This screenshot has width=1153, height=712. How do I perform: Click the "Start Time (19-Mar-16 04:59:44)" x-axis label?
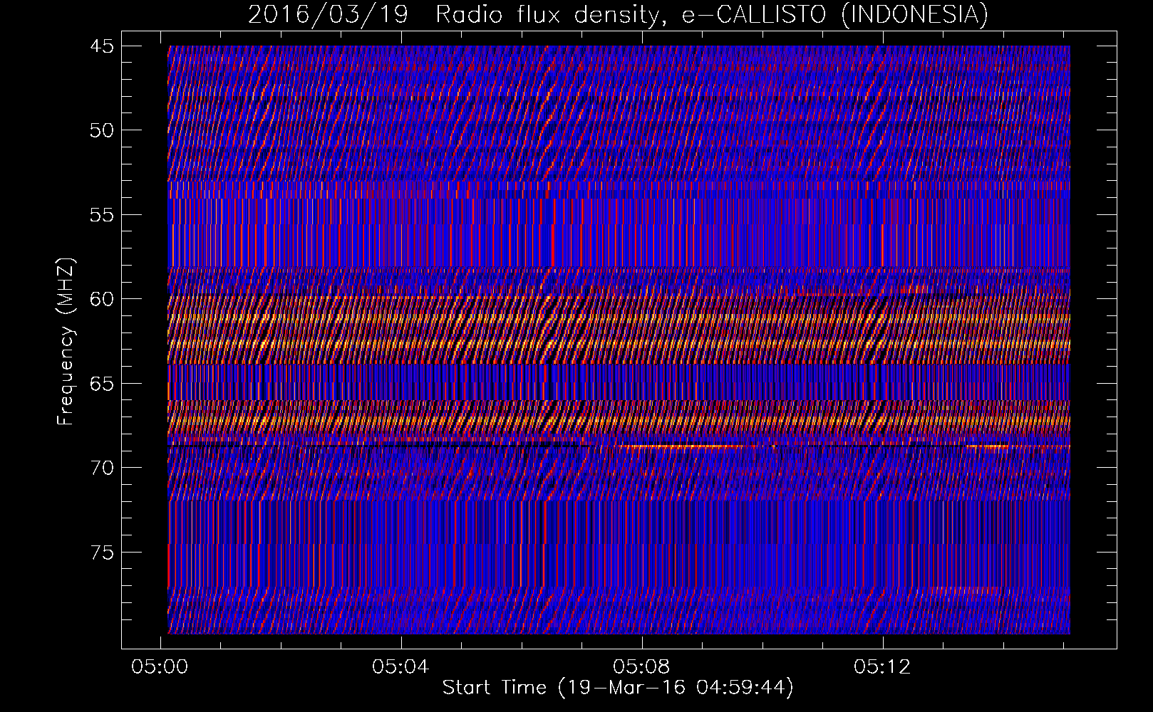tap(618, 688)
